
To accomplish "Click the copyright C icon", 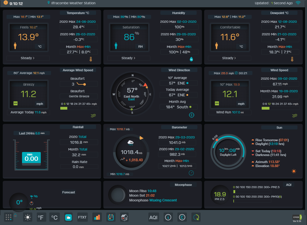I will click(x=182, y=217).
